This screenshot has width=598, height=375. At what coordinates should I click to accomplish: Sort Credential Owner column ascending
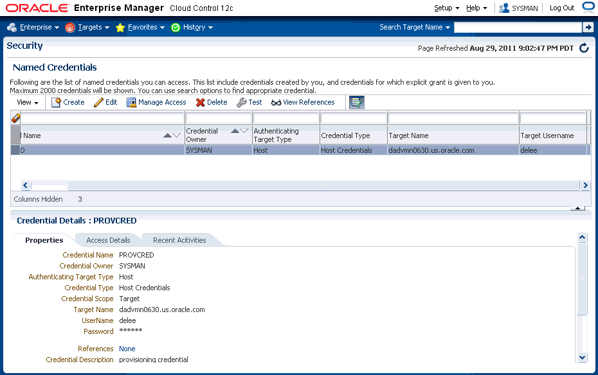tap(235, 131)
